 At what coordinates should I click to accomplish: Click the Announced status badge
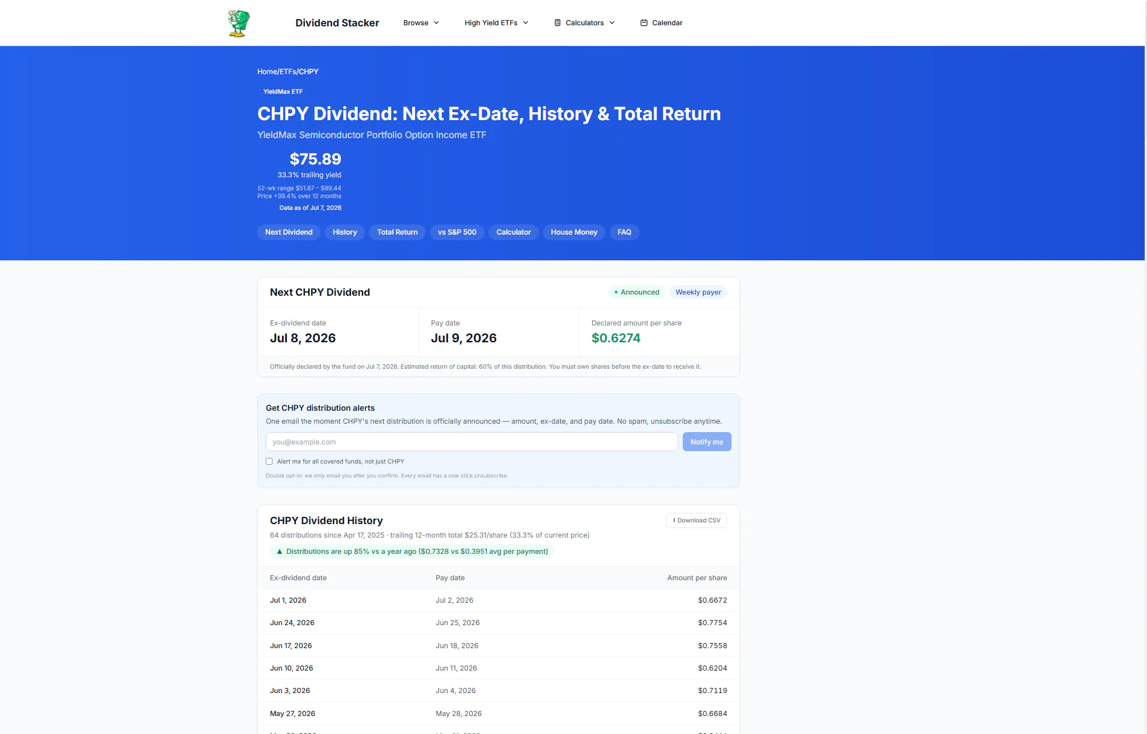point(637,292)
